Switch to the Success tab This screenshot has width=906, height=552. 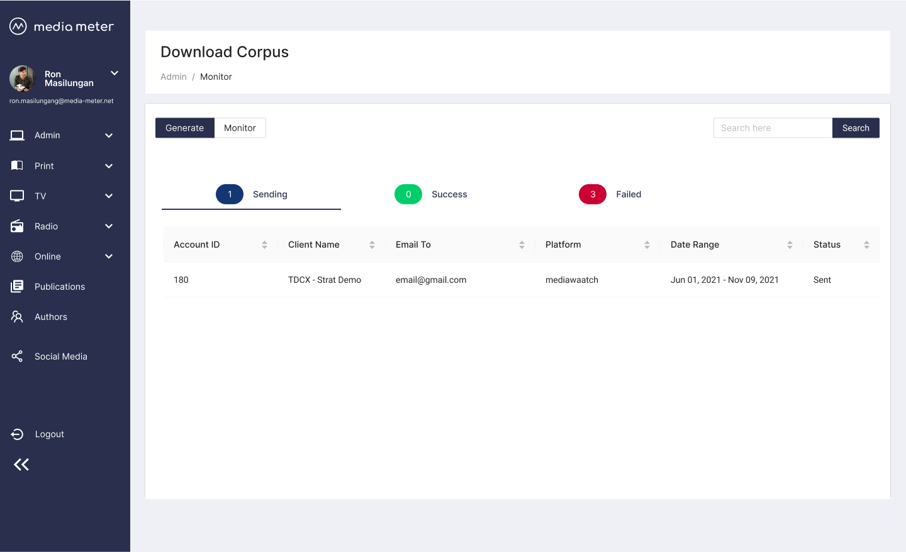point(431,194)
